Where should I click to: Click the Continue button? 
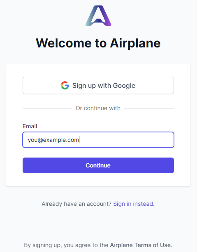pos(98,165)
